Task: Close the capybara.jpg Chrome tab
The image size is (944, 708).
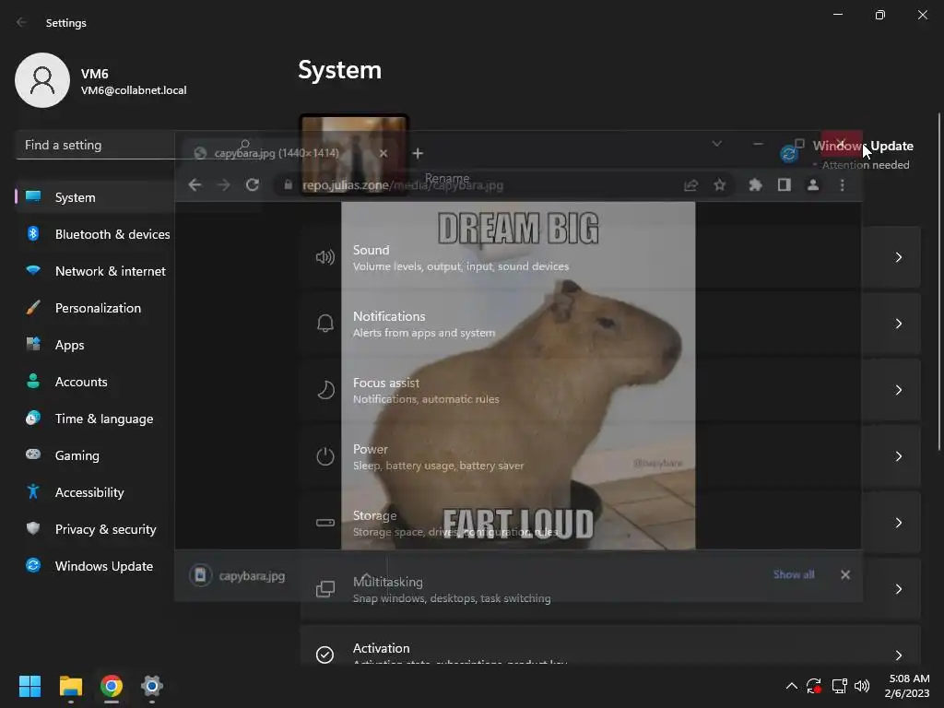Action: [383, 153]
